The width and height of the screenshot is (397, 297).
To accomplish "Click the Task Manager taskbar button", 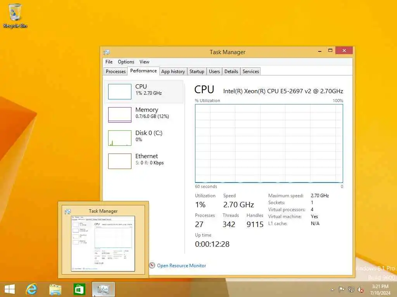I will point(103,289).
